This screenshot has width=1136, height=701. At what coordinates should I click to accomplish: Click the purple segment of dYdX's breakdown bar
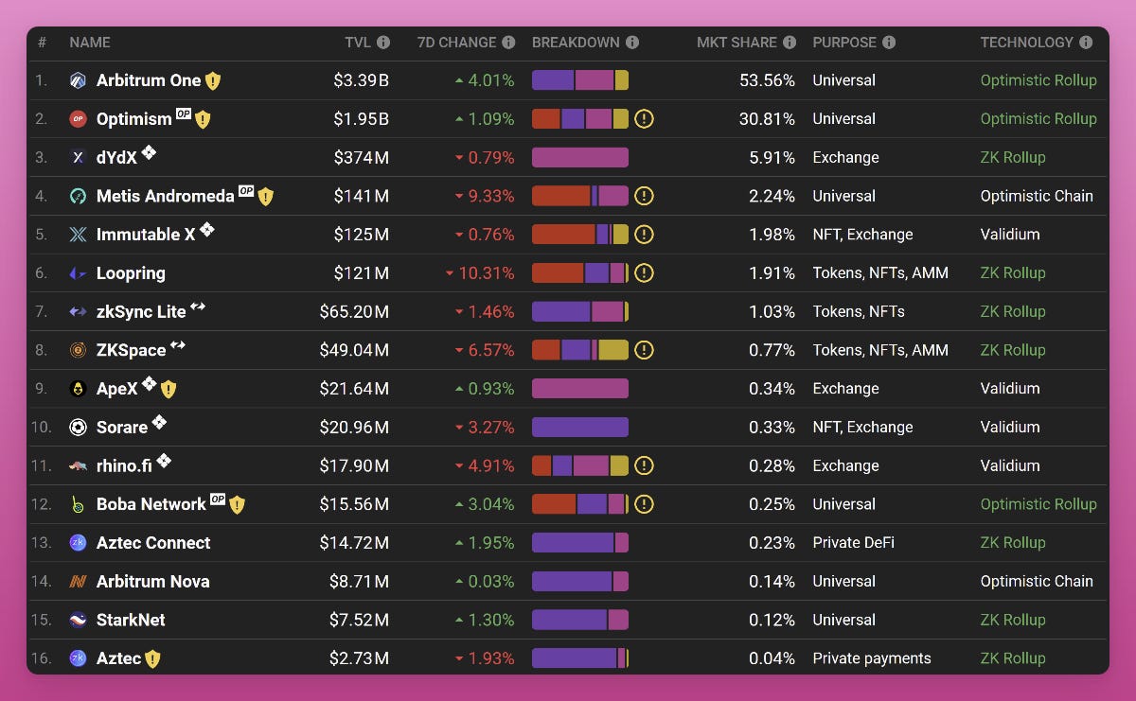(x=579, y=157)
